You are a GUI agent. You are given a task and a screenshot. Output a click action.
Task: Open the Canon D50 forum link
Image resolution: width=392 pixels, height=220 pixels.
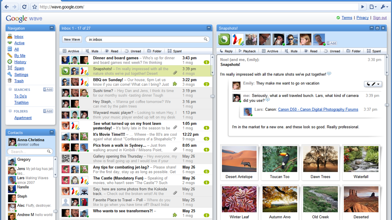point(318,110)
